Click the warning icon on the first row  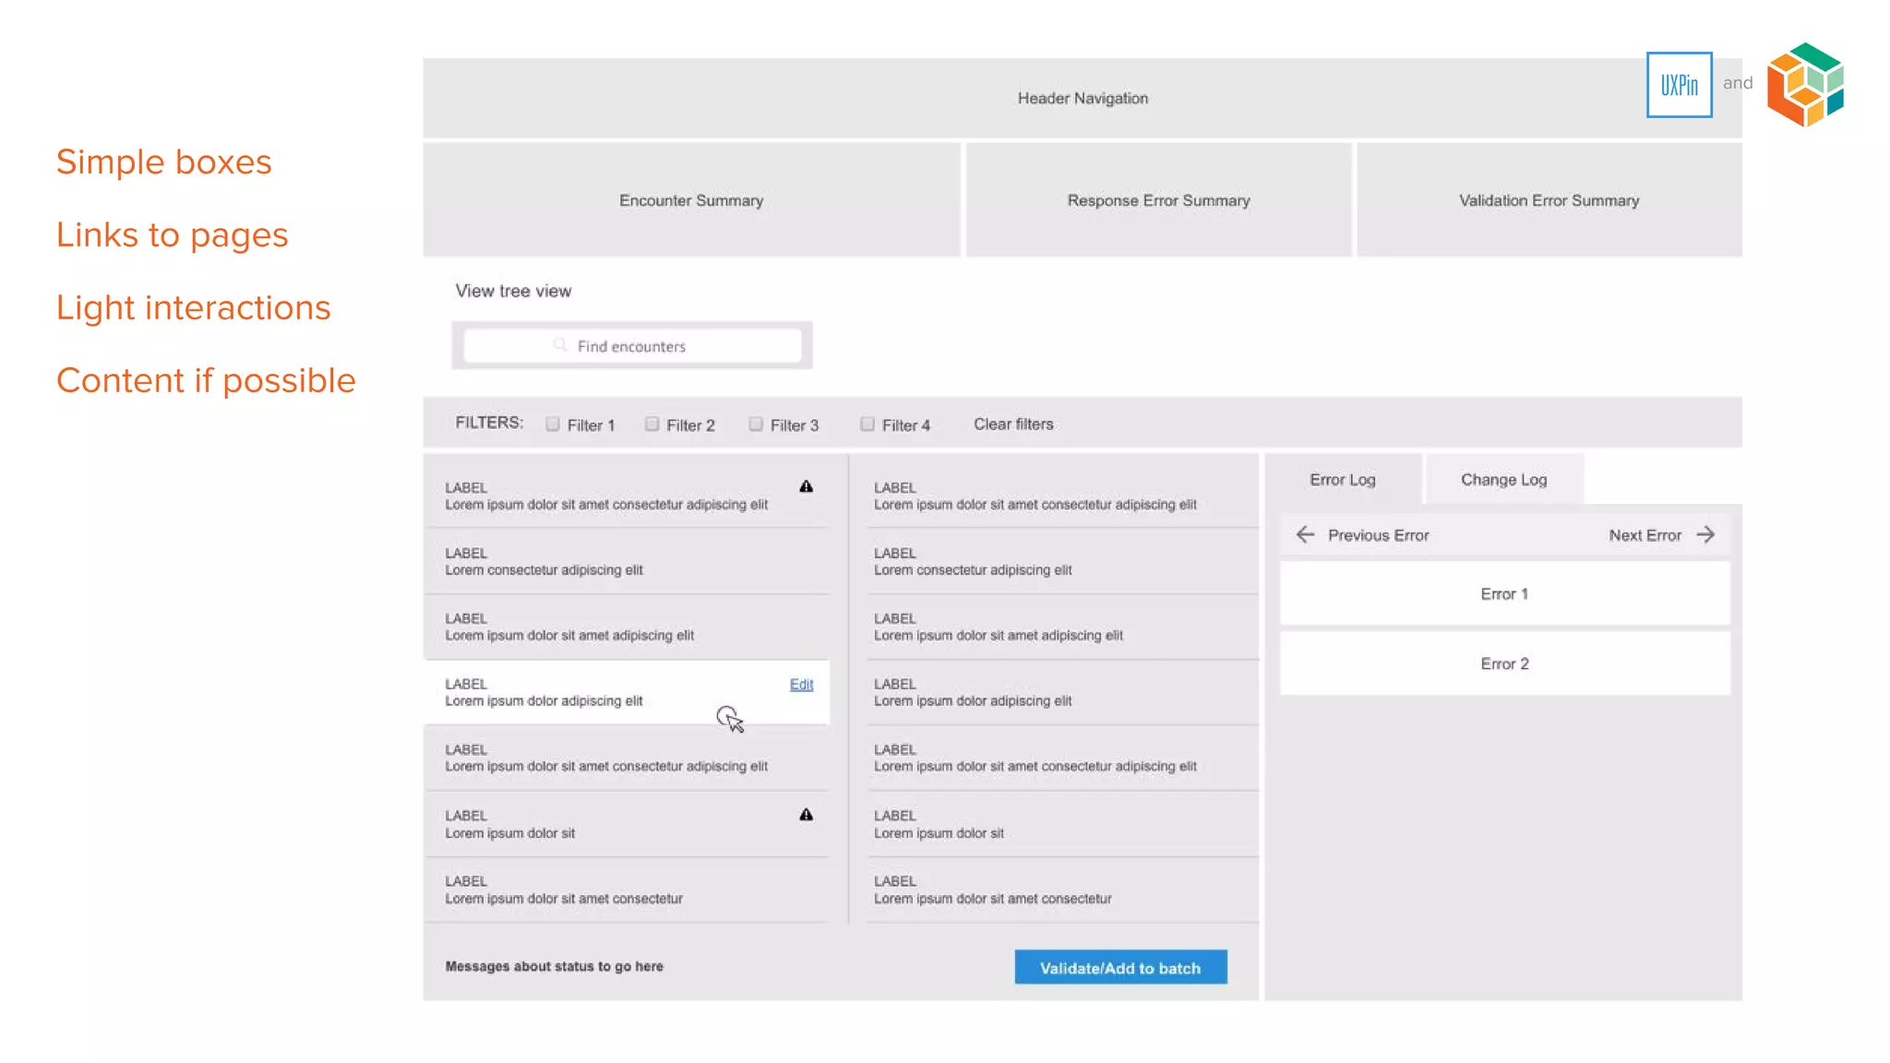pyautogui.click(x=806, y=486)
